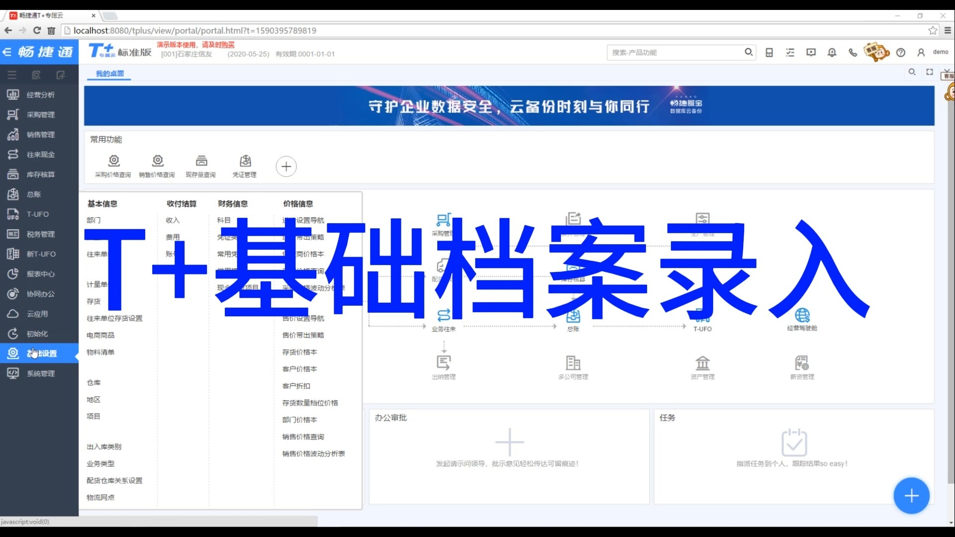
Task: Open 存货数量档位价格 entry
Action: coord(310,403)
